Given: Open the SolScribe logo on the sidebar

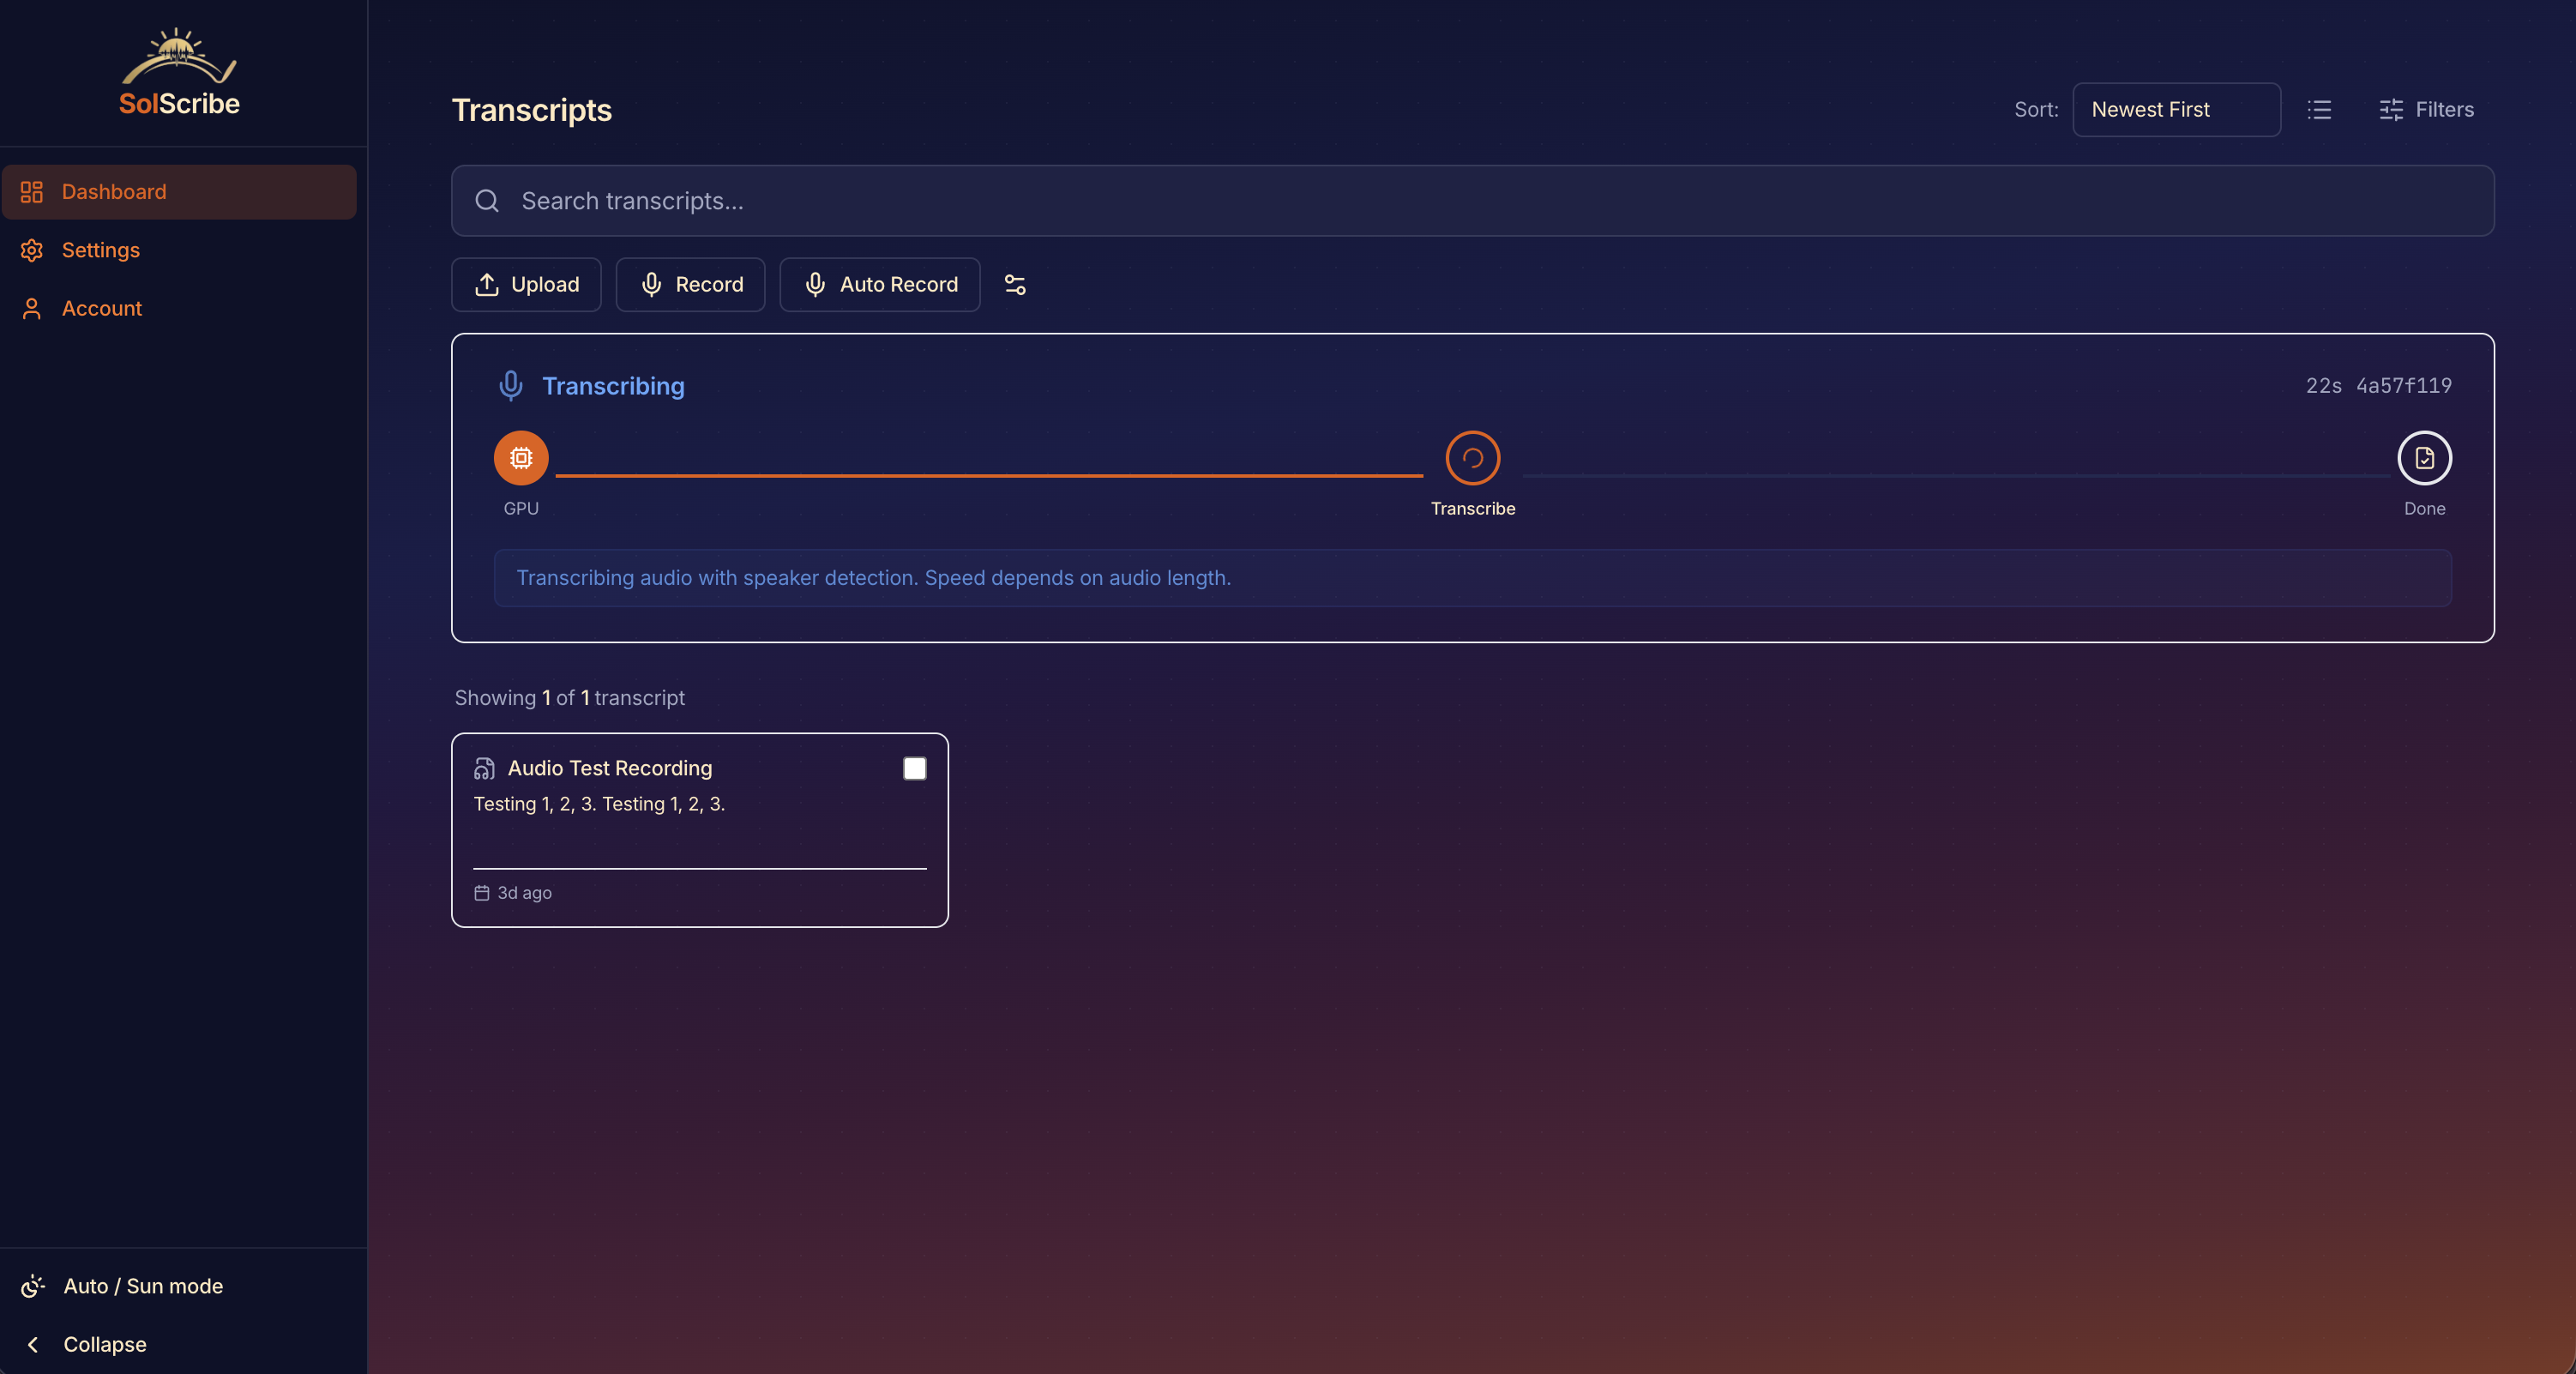Looking at the screenshot, I should click(179, 70).
